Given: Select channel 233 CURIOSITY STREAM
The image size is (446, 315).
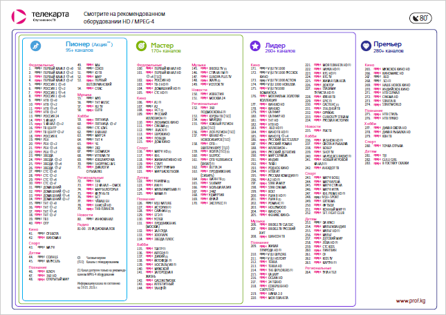Looking at the screenshot, I should pyautogui.click(x=327, y=117).
